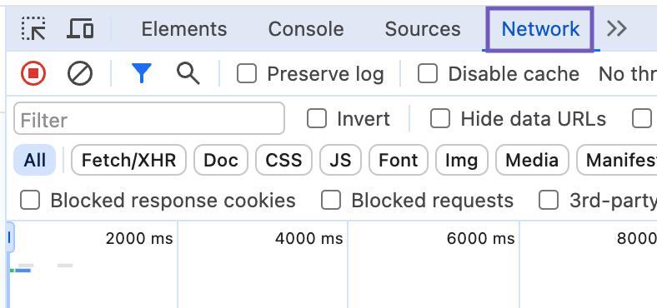Switch to the Elements tab
The width and height of the screenshot is (657, 308).
pyautogui.click(x=184, y=29)
